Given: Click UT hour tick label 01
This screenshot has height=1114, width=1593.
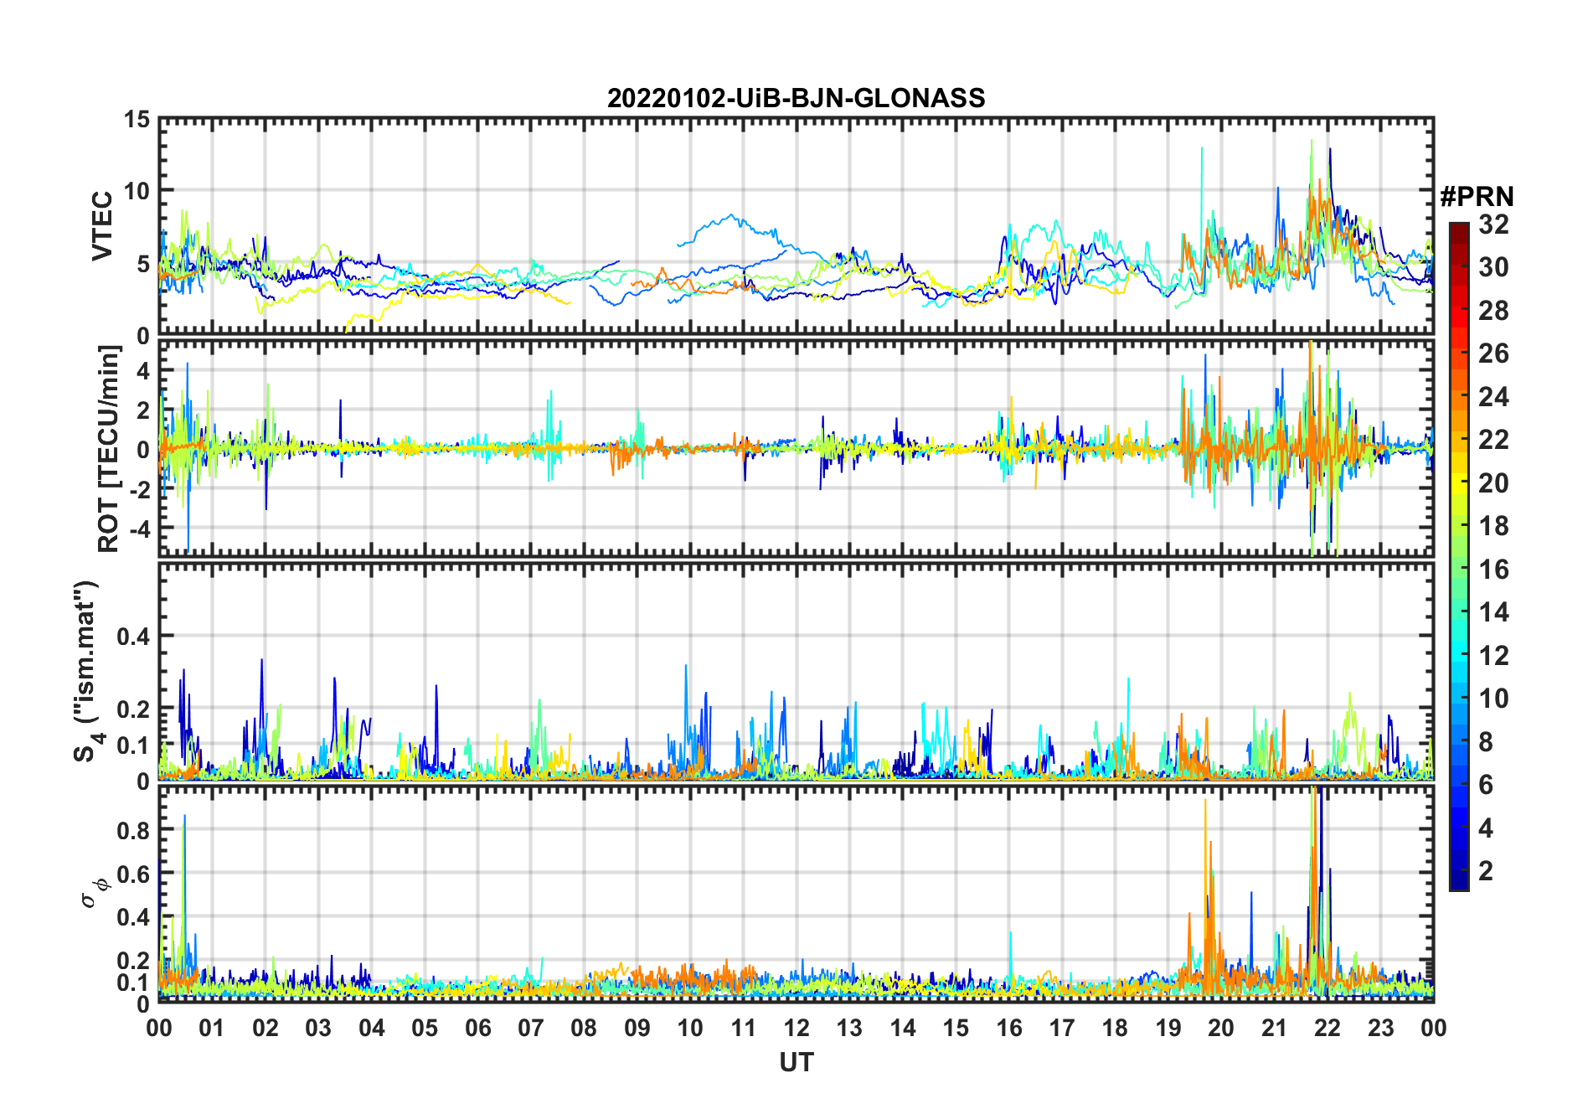Looking at the screenshot, I should pos(212,1028).
